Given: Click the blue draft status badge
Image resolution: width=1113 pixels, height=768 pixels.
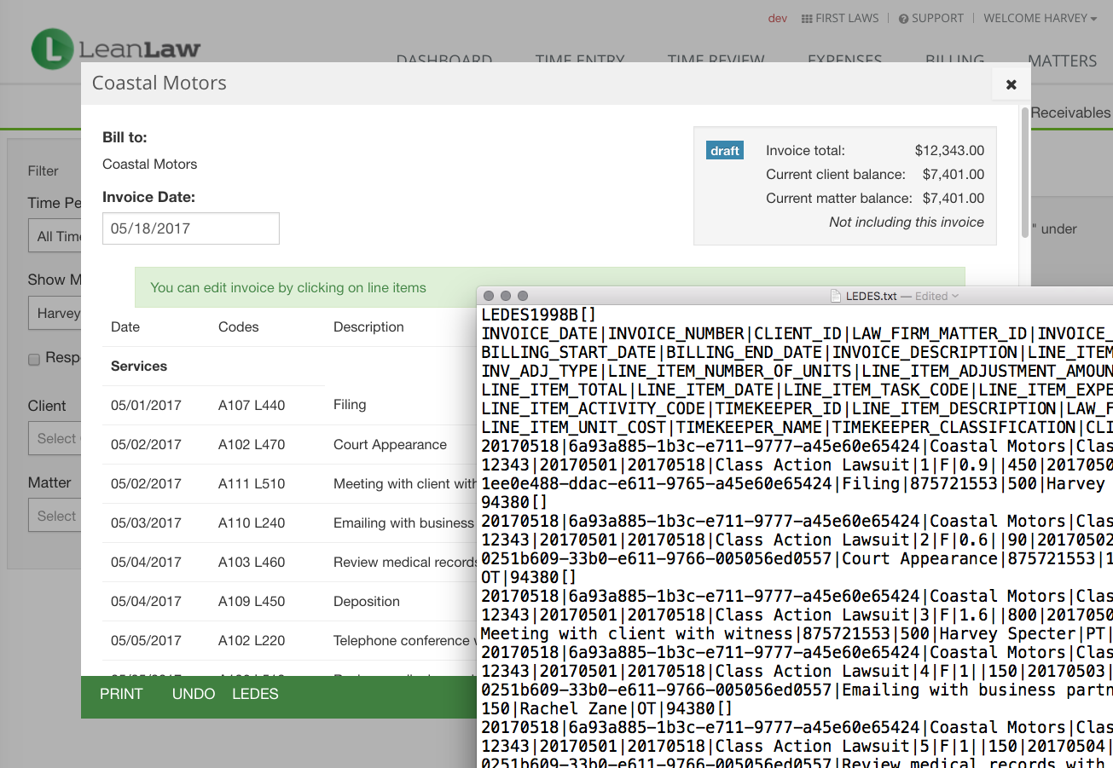Looking at the screenshot, I should tap(724, 151).
